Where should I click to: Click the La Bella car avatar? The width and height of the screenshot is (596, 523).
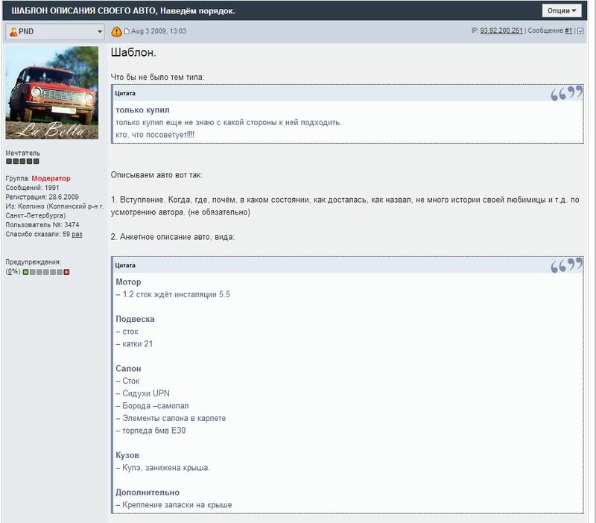tap(51, 92)
